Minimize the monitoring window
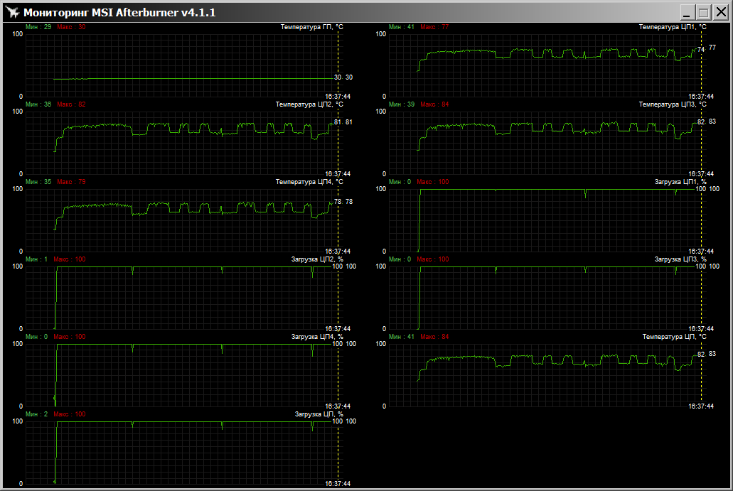This screenshot has height=491, width=733. pyautogui.click(x=687, y=13)
